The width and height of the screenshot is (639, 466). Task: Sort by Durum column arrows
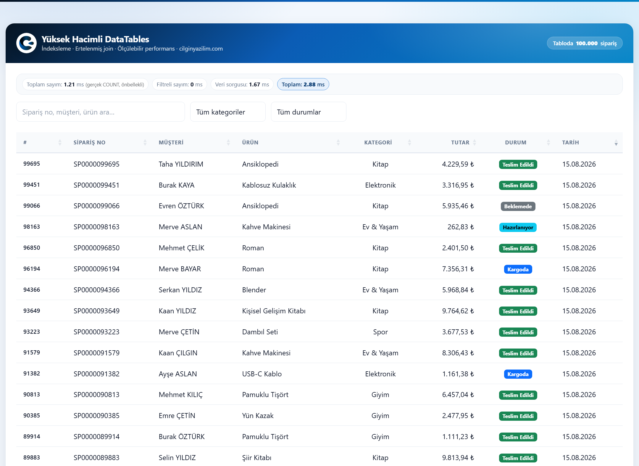point(548,143)
